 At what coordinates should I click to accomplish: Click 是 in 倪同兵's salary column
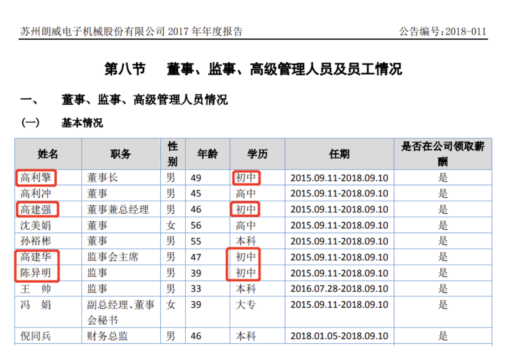[x=443, y=336]
